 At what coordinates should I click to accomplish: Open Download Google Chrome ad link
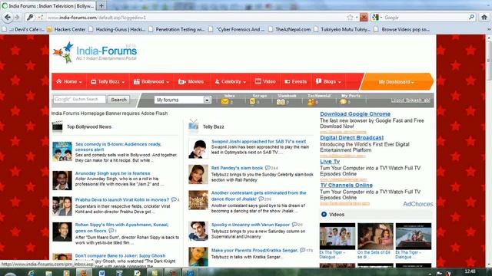coord(355,114)
